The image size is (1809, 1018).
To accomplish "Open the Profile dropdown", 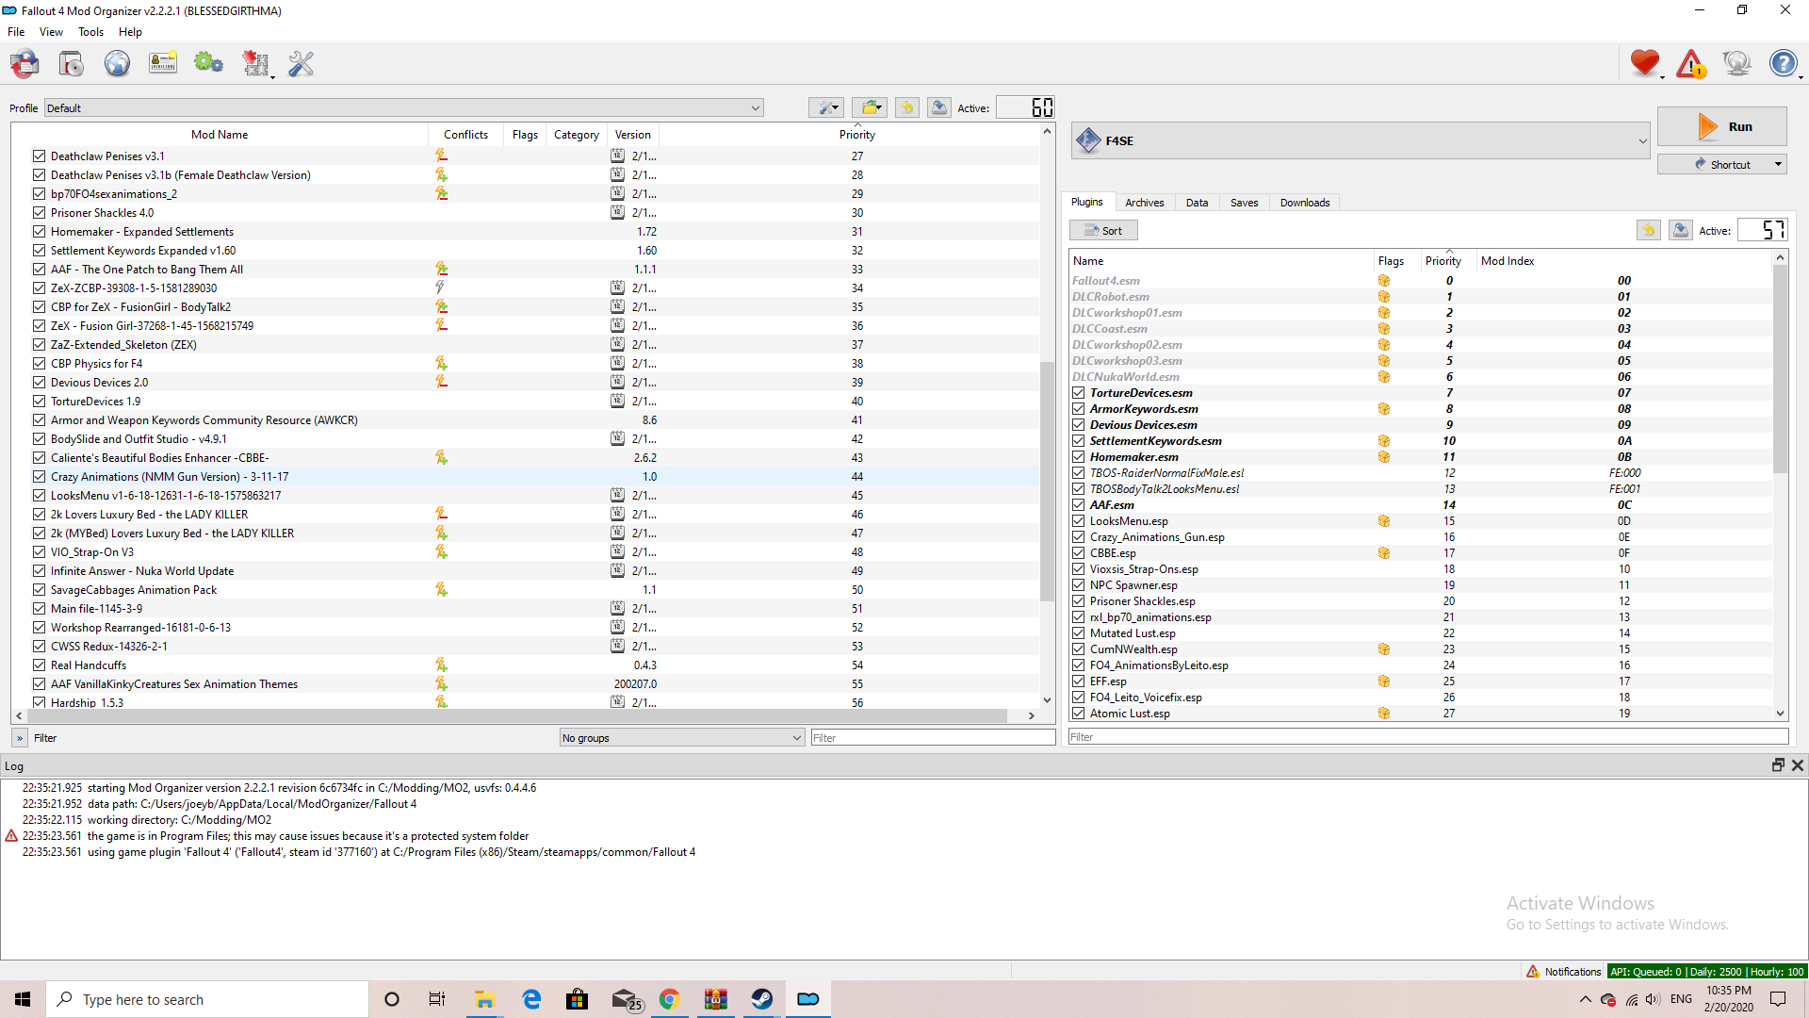I will point(403,107).
